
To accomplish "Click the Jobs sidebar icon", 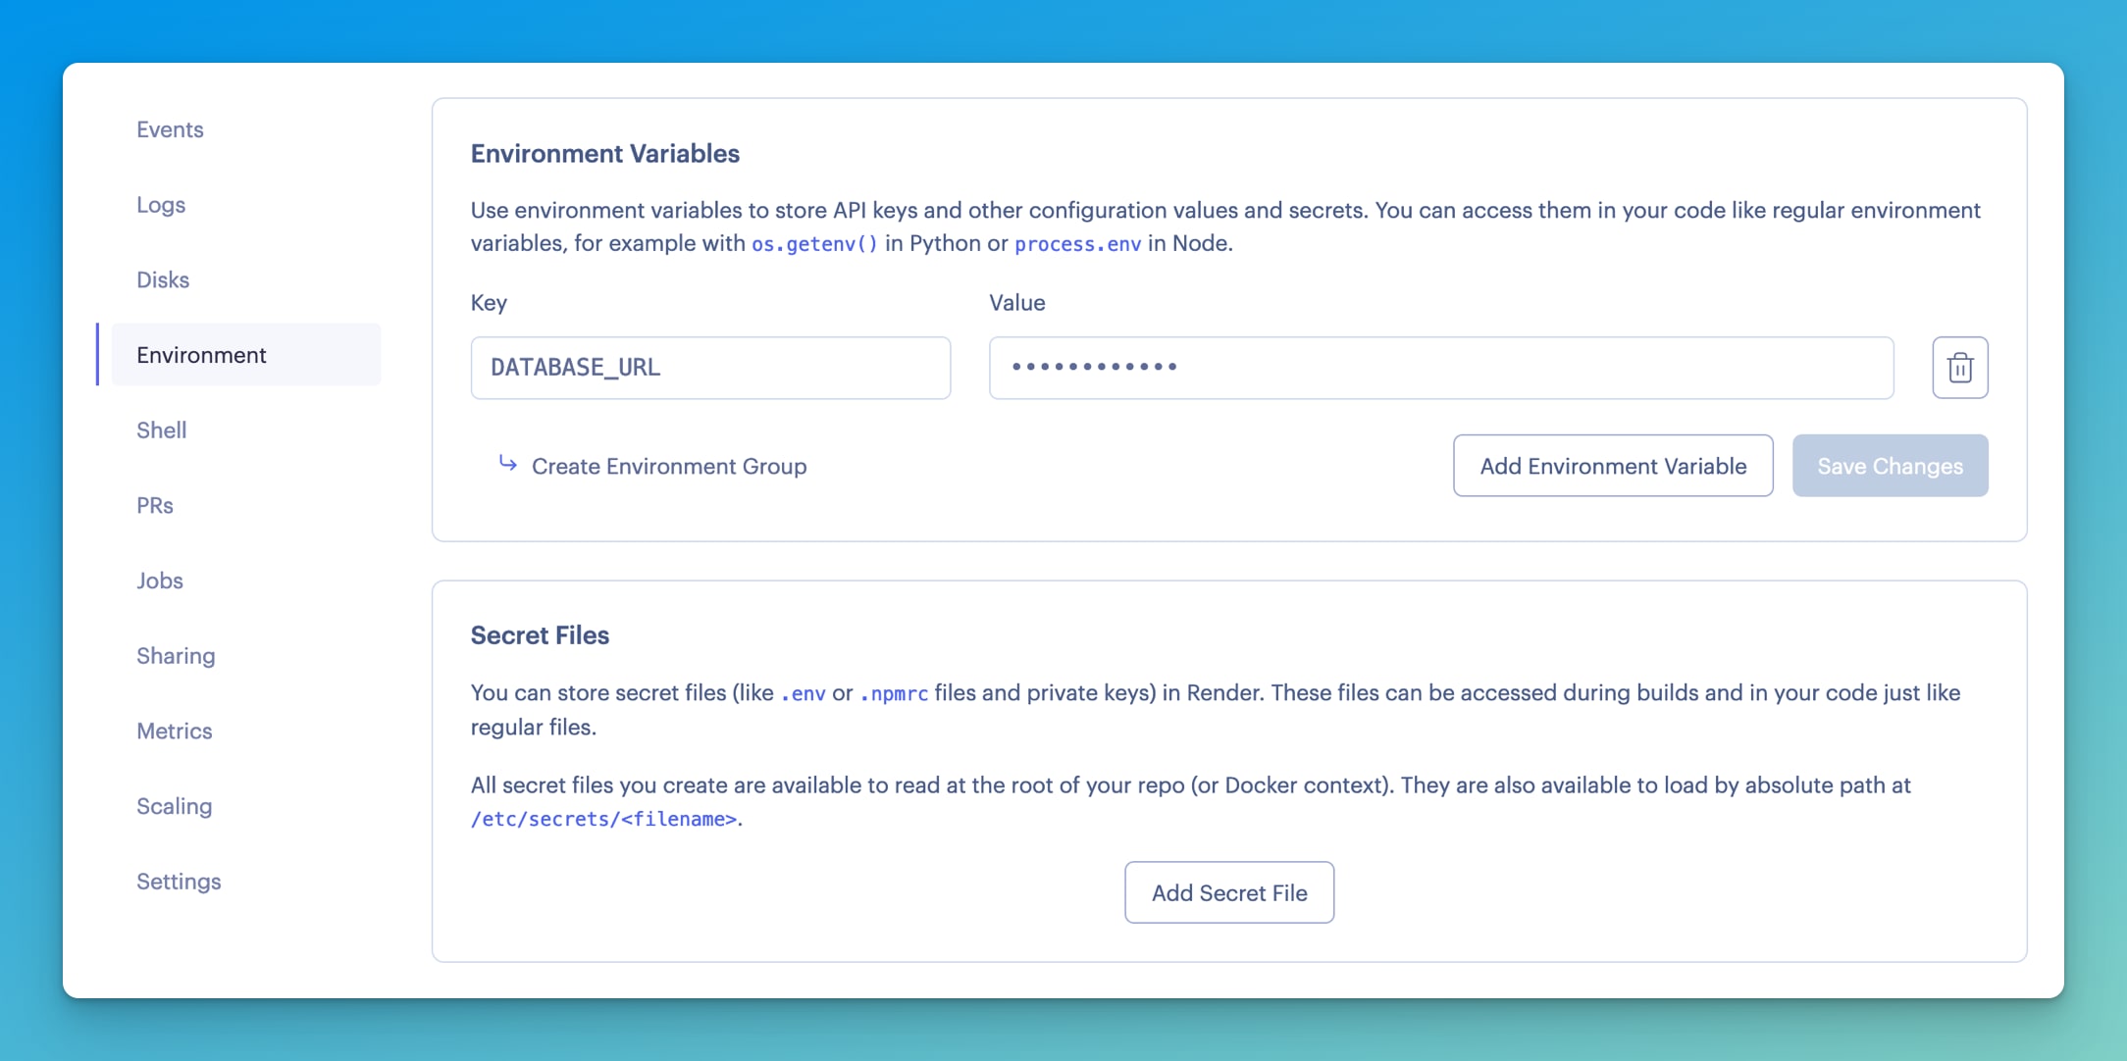I will tap(159, 580).
